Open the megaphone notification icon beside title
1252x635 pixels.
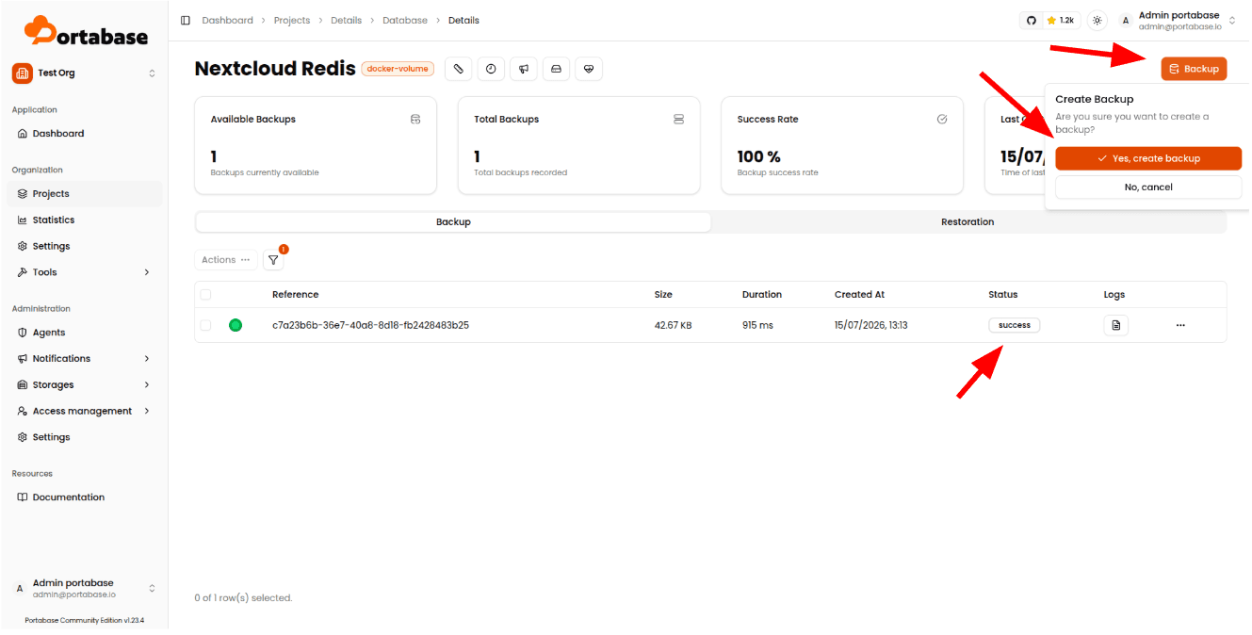[524, 69]
